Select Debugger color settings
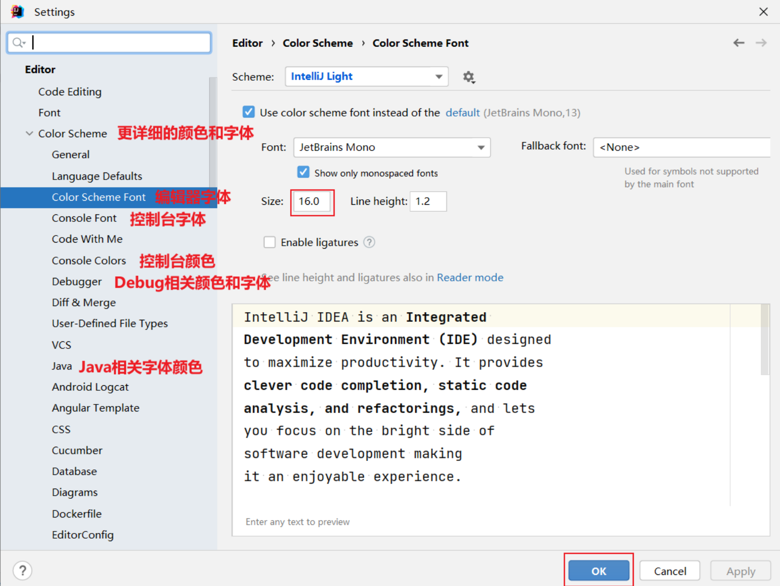 [77, 281]
